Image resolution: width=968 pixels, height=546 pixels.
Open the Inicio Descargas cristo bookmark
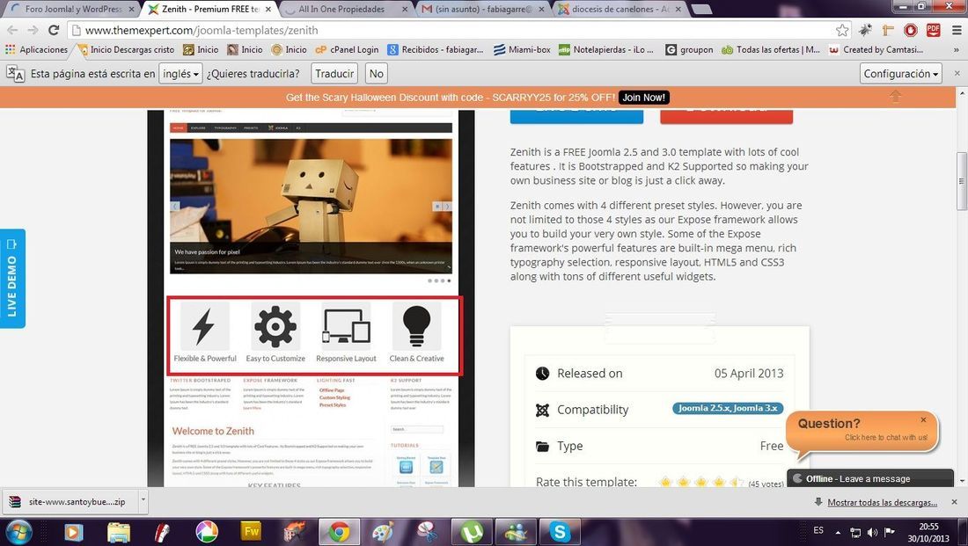point(126,49)
